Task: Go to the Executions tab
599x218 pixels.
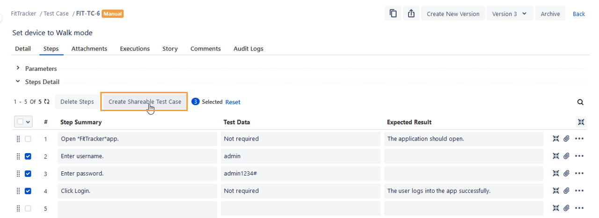Action: point(135,49)
